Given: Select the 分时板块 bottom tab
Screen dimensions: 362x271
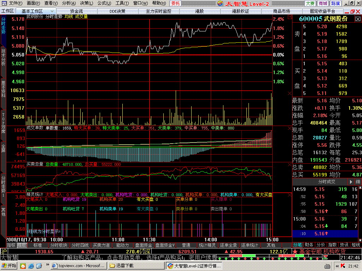Looking at the screenshot, I should pos(59,245).
